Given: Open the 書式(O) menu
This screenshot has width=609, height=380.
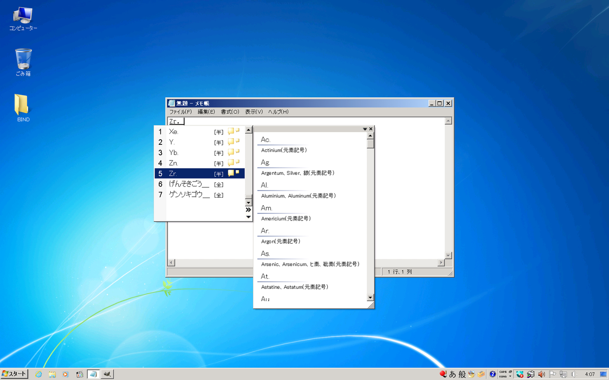Looking at the screenshot, I should click(x=230, y=112).
